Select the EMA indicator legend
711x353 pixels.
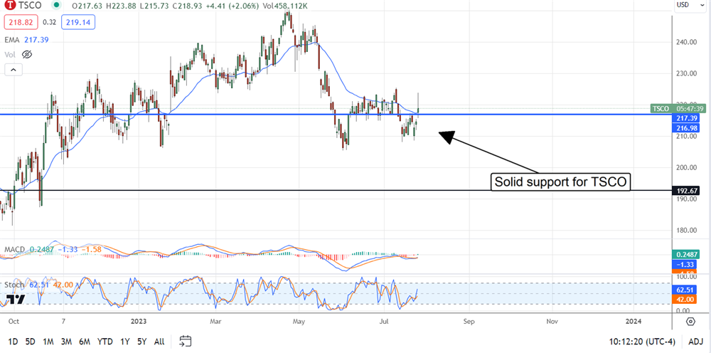pos(11,40)
